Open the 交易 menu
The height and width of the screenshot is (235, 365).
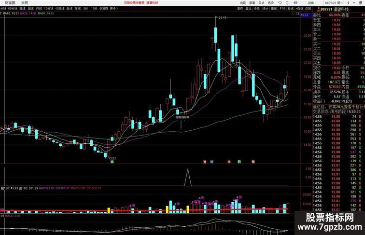25,3
